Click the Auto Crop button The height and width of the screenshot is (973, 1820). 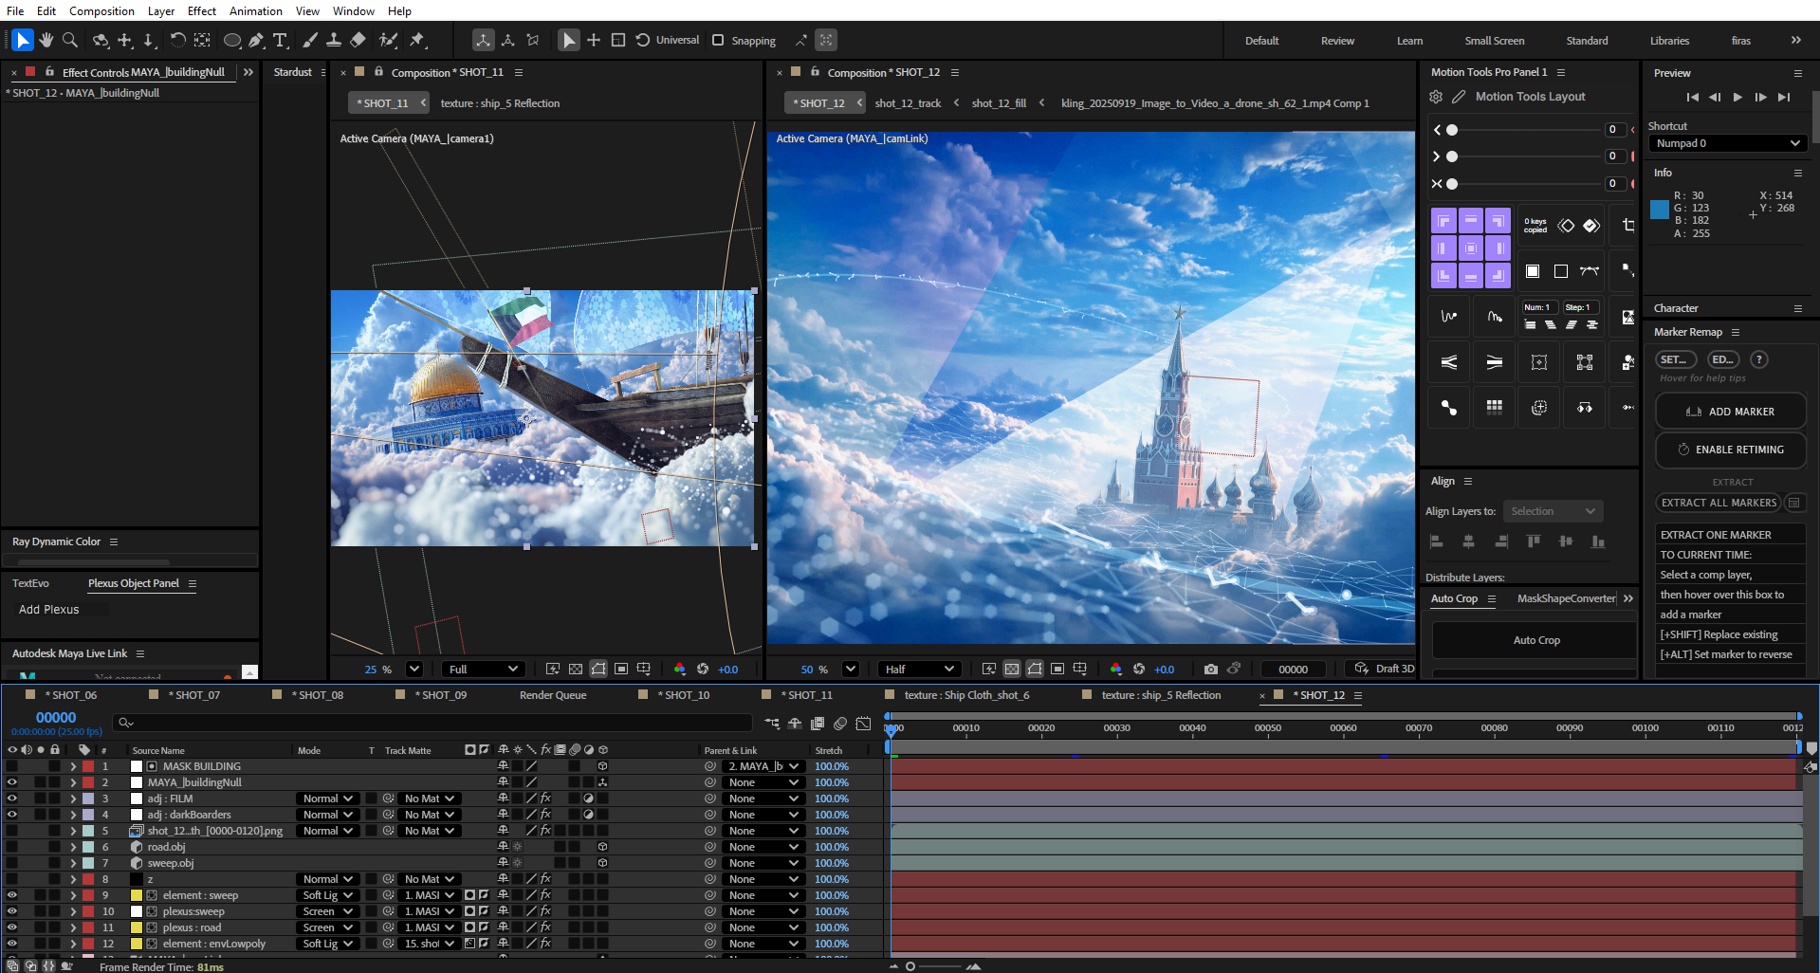coord(1535,640)
